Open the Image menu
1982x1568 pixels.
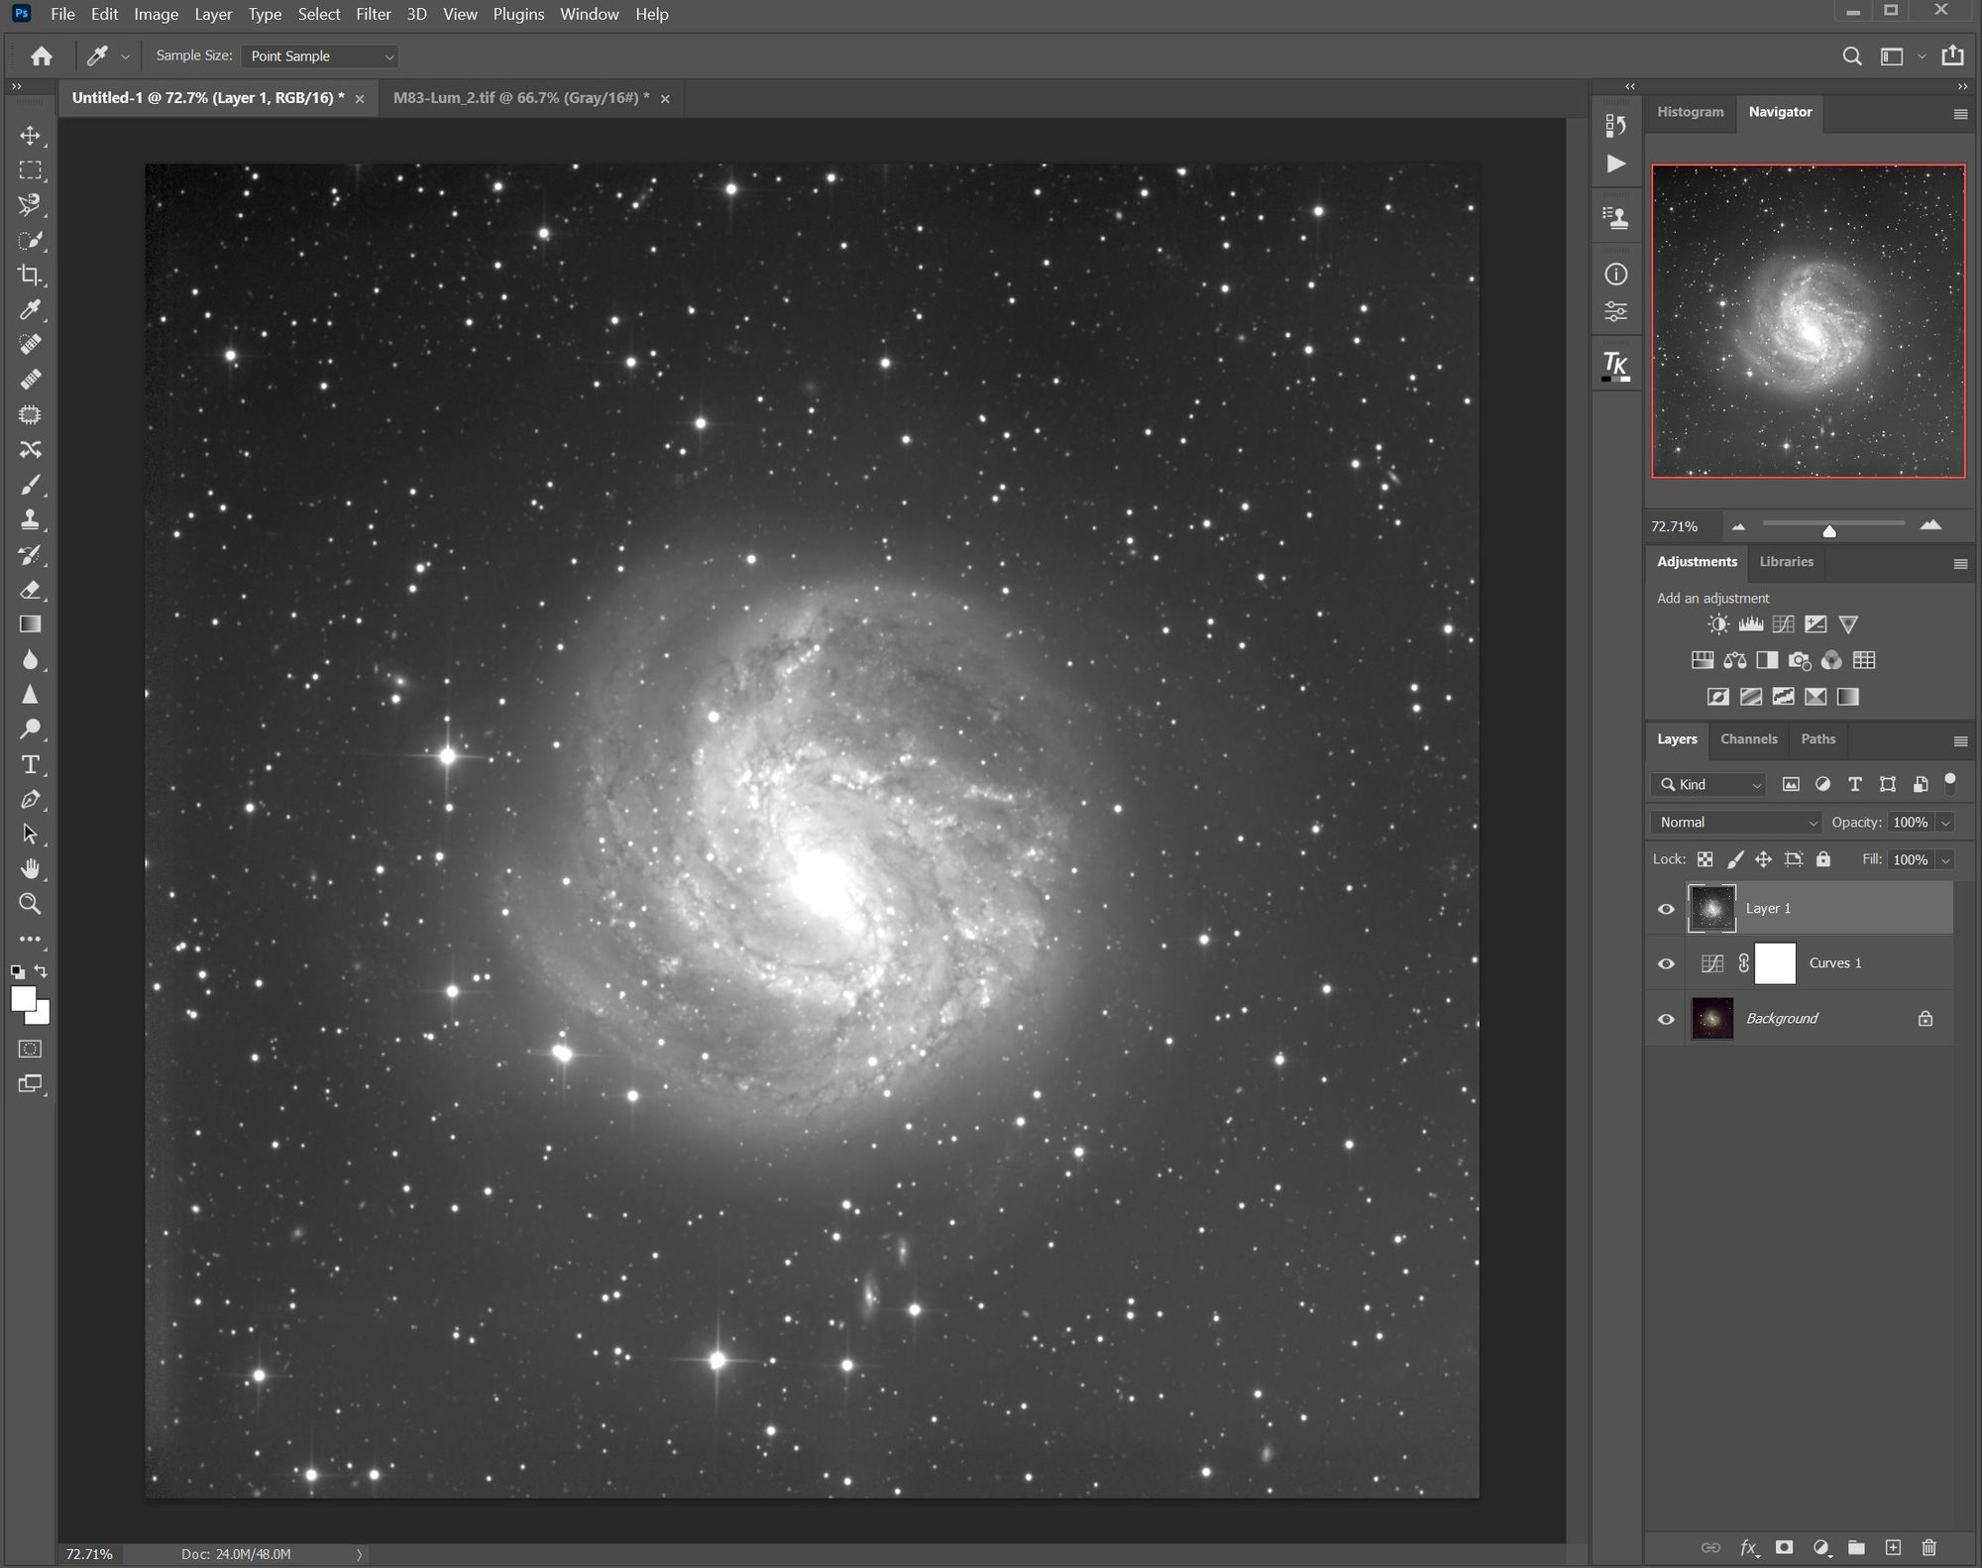pyautogui.click(x=157, y=14)
